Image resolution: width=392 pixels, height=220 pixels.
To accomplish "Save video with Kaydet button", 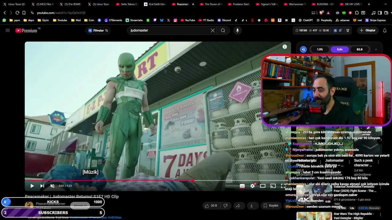I will pos(271,206).
